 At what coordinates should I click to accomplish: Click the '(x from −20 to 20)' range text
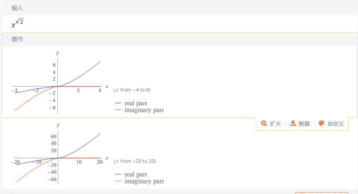point(135,161)
